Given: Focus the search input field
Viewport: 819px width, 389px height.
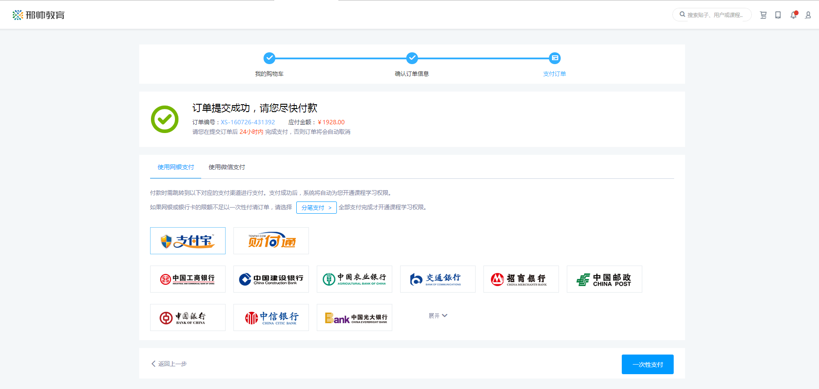Looking at the screenshot, I should pyautogui.click(x=716, y=15).
